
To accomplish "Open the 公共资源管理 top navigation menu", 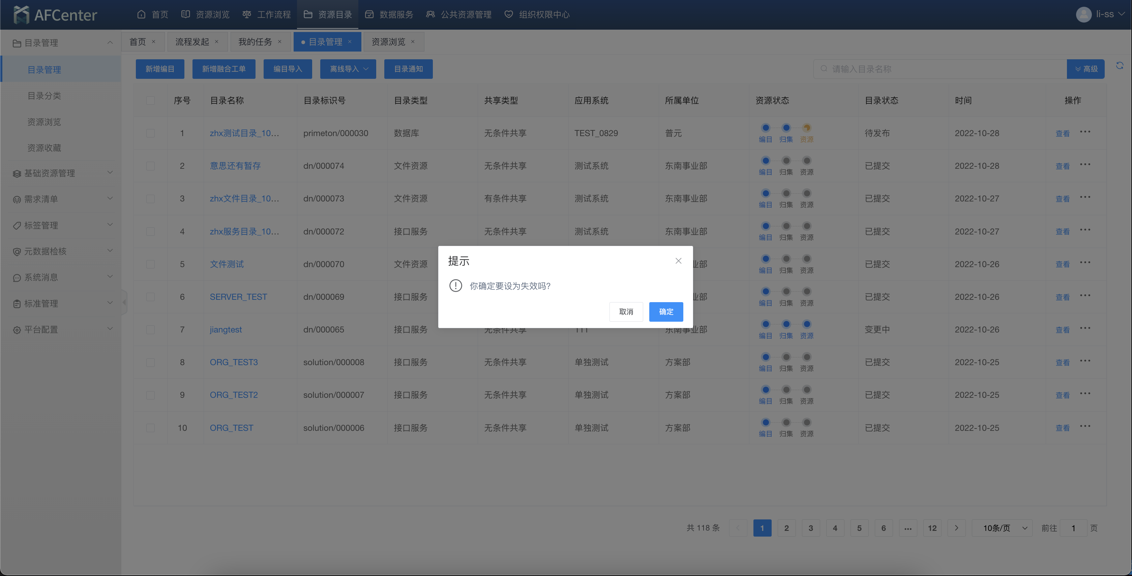I will click(459, 14).
